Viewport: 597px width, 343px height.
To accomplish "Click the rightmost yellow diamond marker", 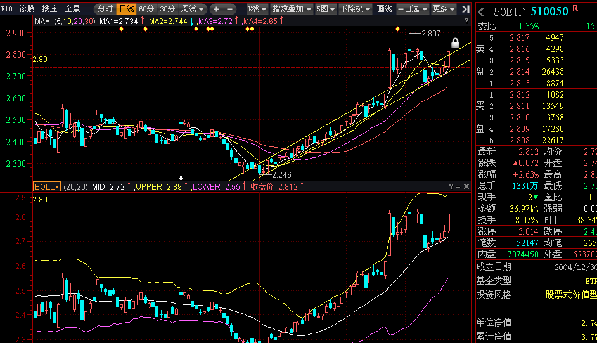I will click(397, 29).
